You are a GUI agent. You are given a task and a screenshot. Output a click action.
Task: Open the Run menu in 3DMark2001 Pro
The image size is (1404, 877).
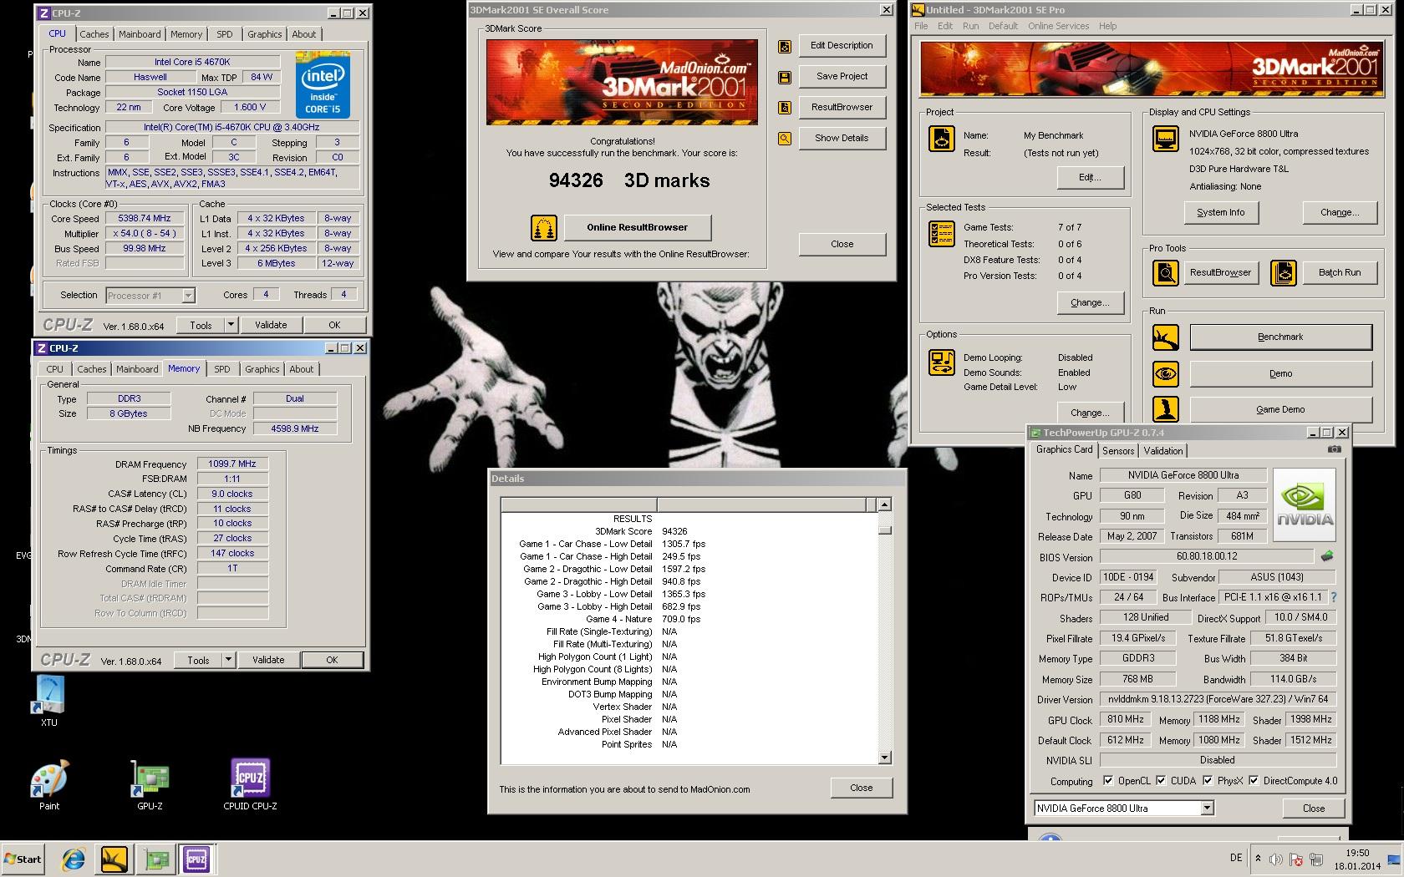pos(970,26)
